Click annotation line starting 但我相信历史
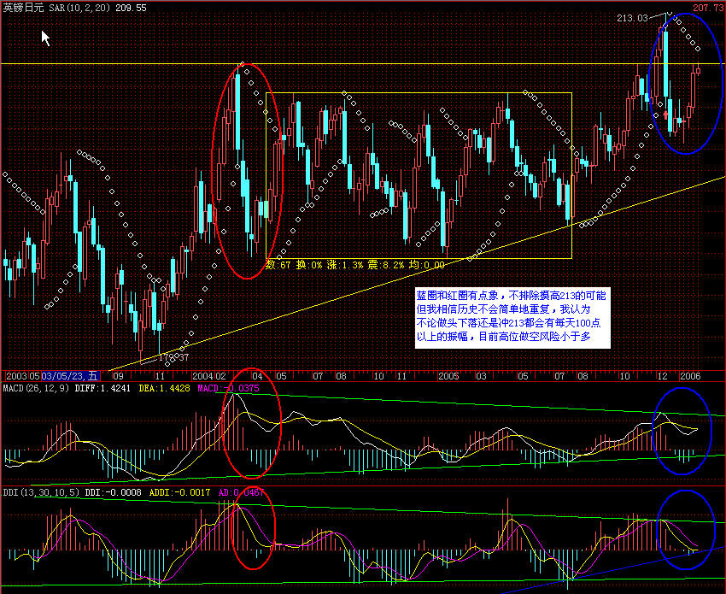The image size is (726, 594). point(503,309)
